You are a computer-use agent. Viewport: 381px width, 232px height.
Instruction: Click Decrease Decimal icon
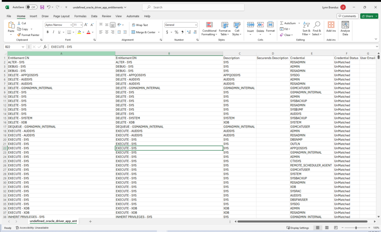click(195, 32)
